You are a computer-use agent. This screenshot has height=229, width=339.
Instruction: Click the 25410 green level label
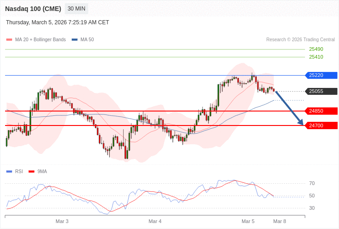[316, 57]
